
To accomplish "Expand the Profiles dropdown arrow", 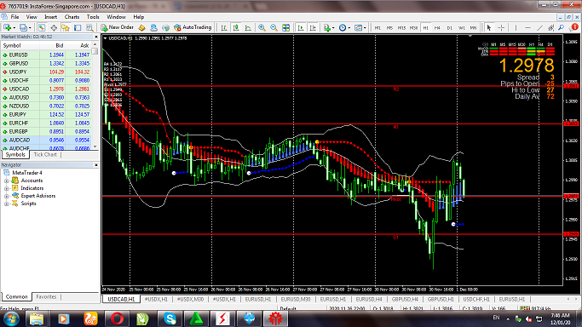I will pyautogui.click(x=30, y=28).
